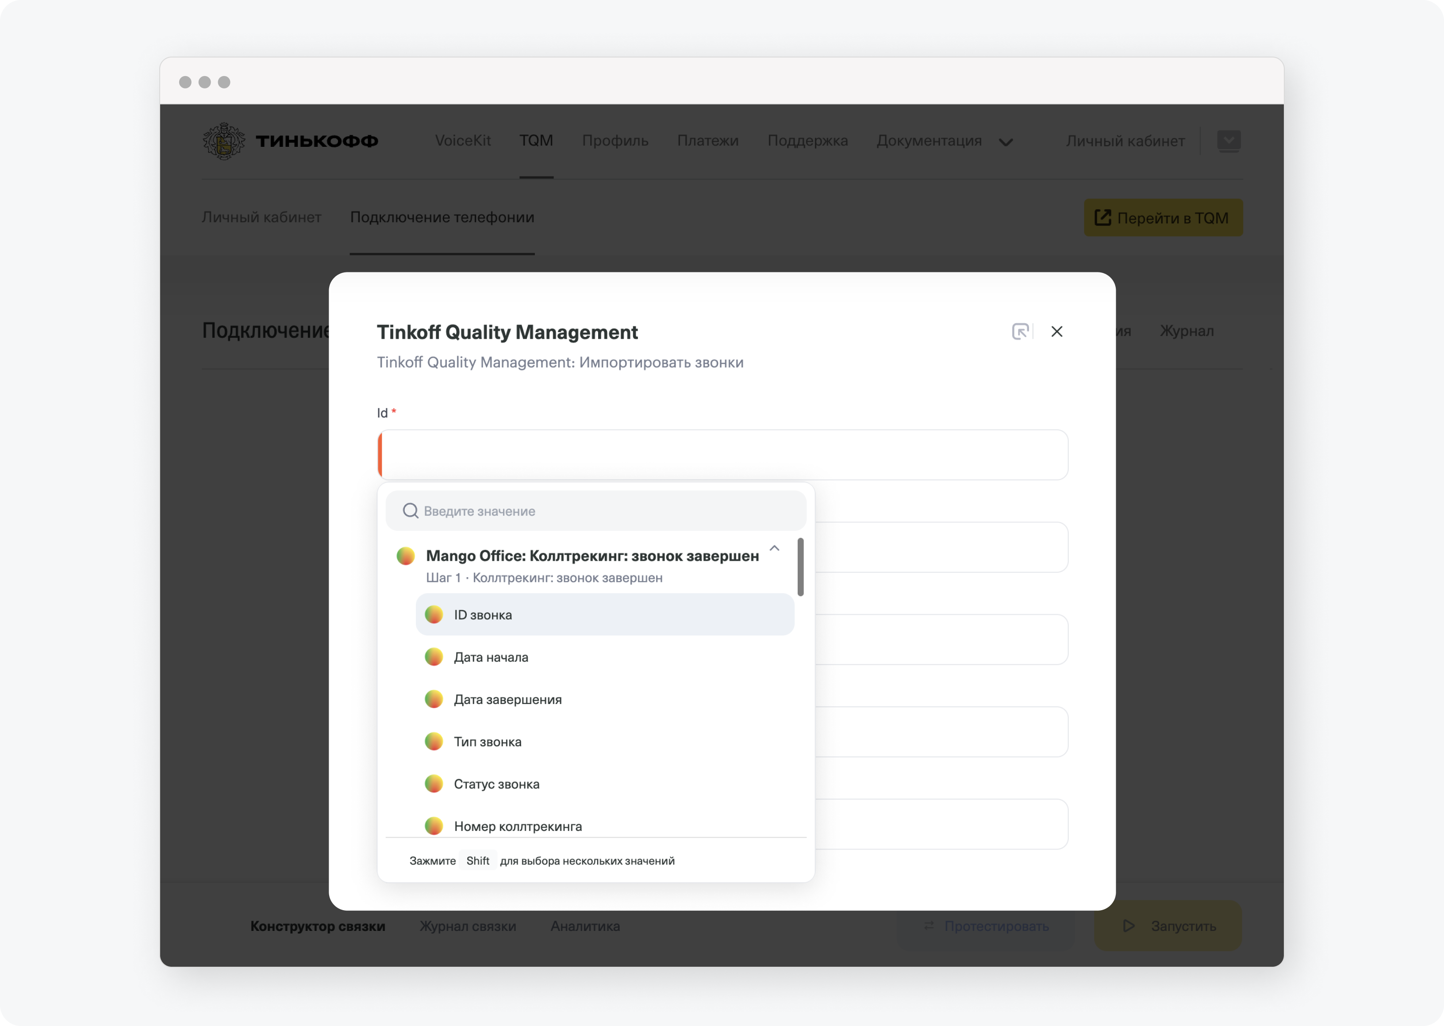The image size is (1444, 1026).
Task: Click the icon beside Дата начала
Action: click(434, 657)
